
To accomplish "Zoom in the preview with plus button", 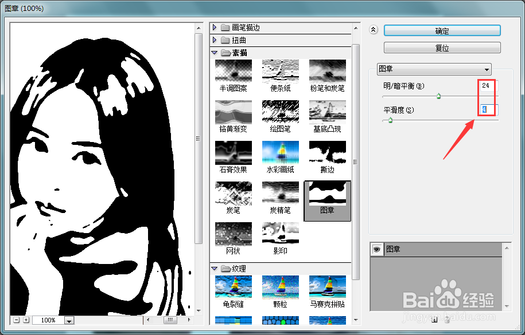I will coord(26,320).
